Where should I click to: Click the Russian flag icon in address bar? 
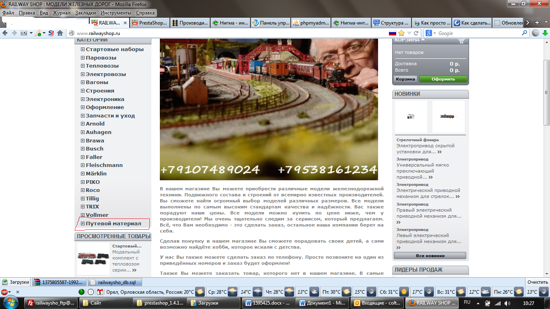[x=393, y=33]
